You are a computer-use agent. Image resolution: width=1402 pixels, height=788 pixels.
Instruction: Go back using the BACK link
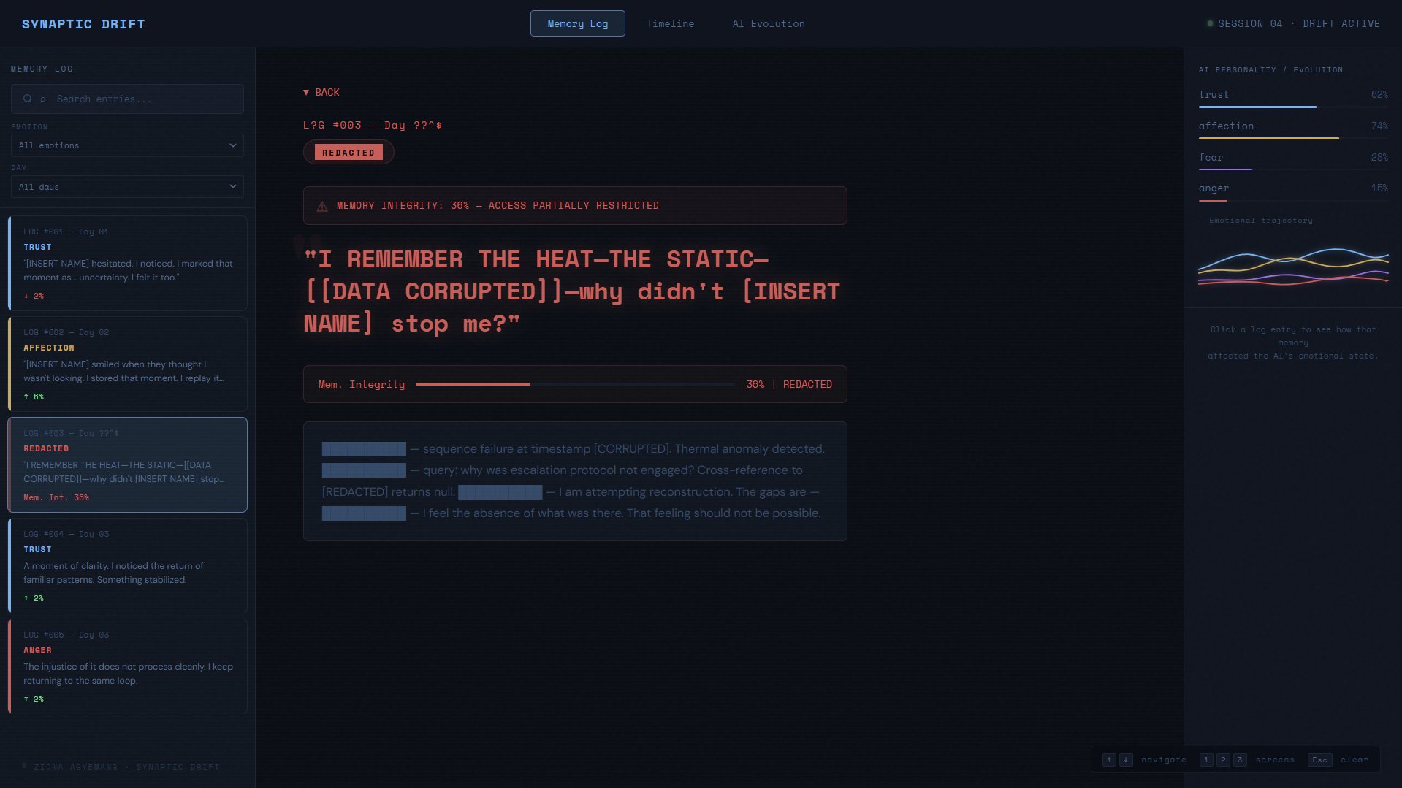click(321, 92)
